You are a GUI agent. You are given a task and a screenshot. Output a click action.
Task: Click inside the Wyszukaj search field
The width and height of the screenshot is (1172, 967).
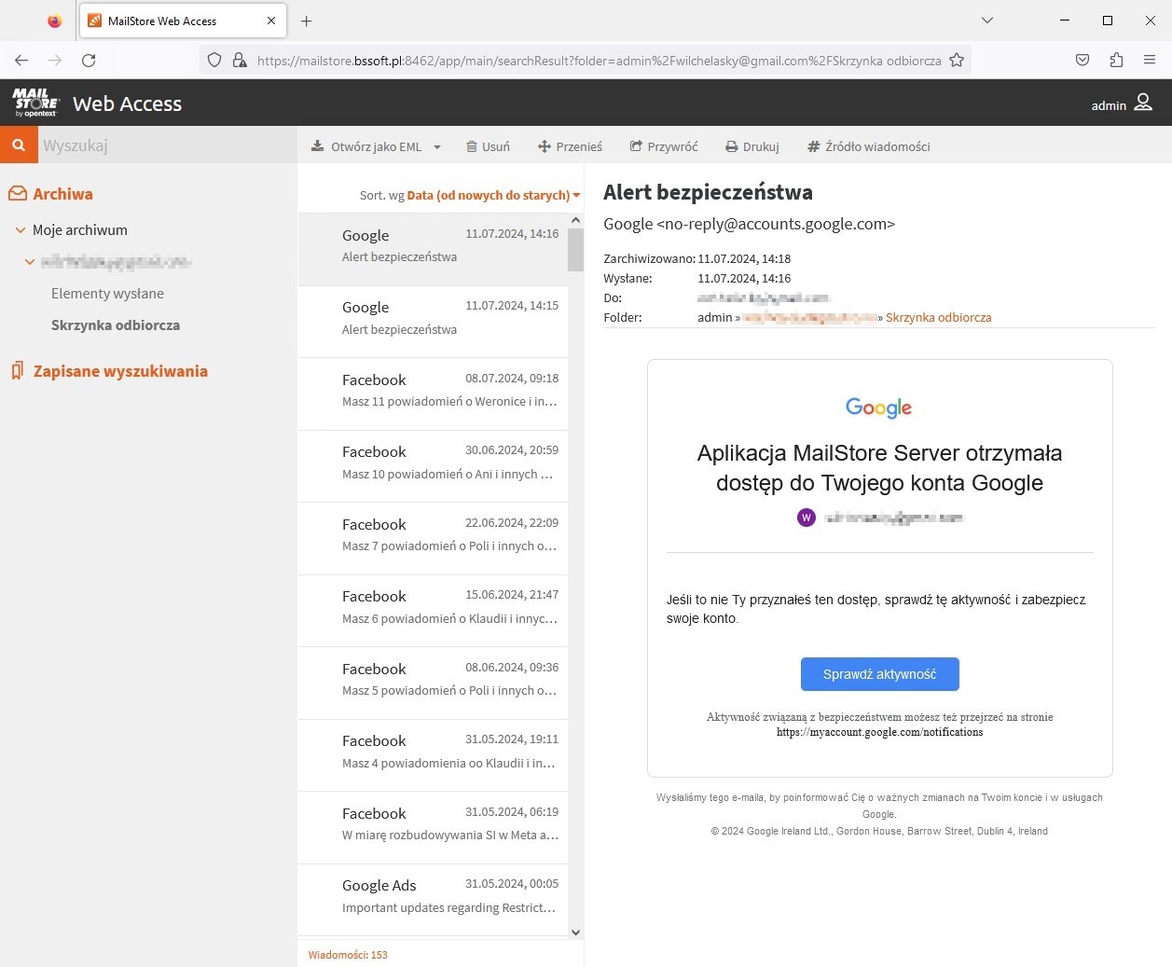click(x=166, y=145)
